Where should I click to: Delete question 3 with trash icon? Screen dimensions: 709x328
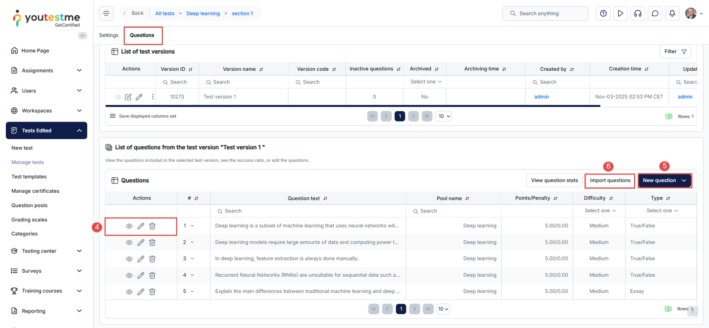click(152, 259)
